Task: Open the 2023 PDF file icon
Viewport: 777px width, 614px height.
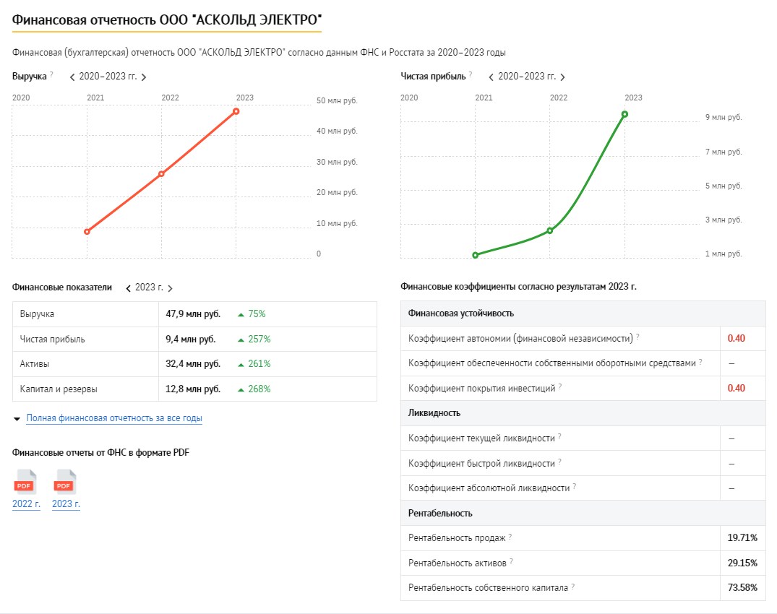Action: (65, 482)
